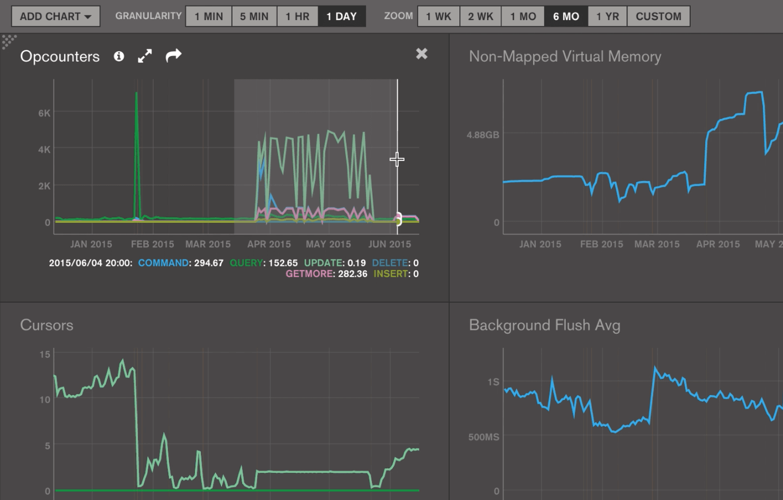Select the 6 MO zoom range
783x500 pixels.
[x=566, y=16]
